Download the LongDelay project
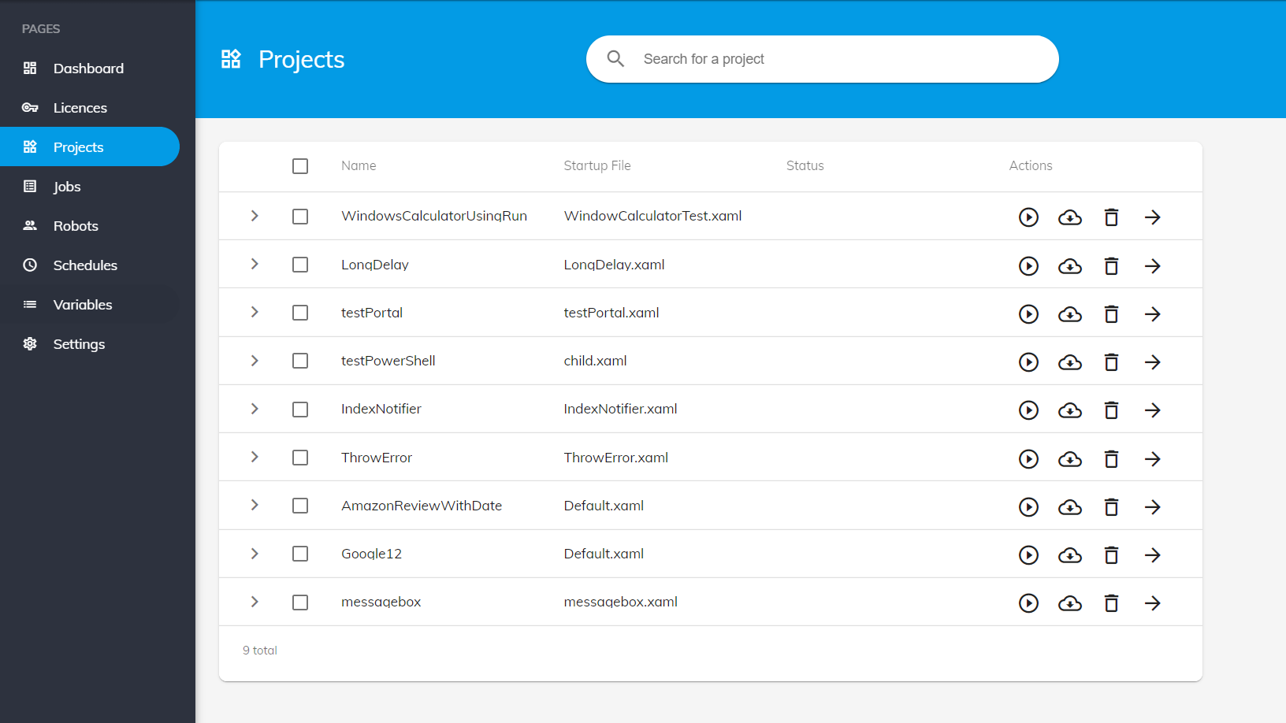This screenshot has height=723, width=1286. [x=1070, y=266]
